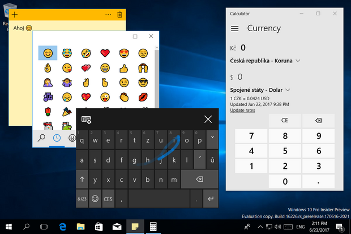
Task: Open taskbar search magnifier
Action: click(x=27, y=227)
